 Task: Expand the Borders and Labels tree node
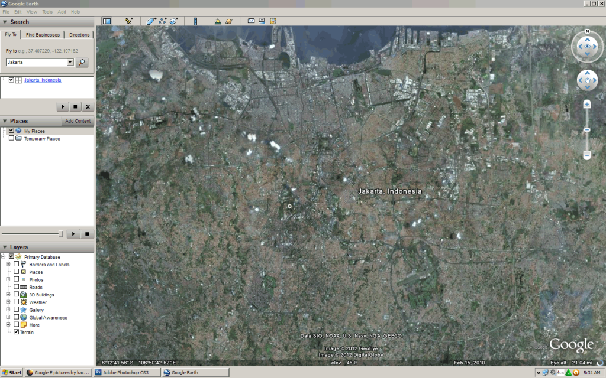click(8, 264)
